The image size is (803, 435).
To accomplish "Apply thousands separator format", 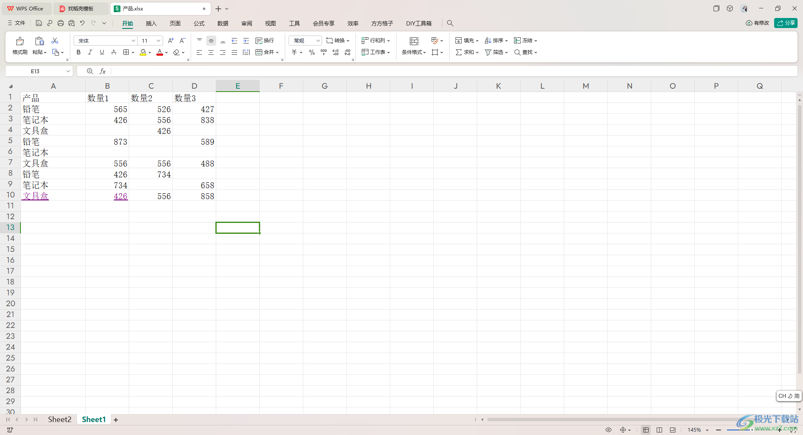I will click(x=324, y=52).
